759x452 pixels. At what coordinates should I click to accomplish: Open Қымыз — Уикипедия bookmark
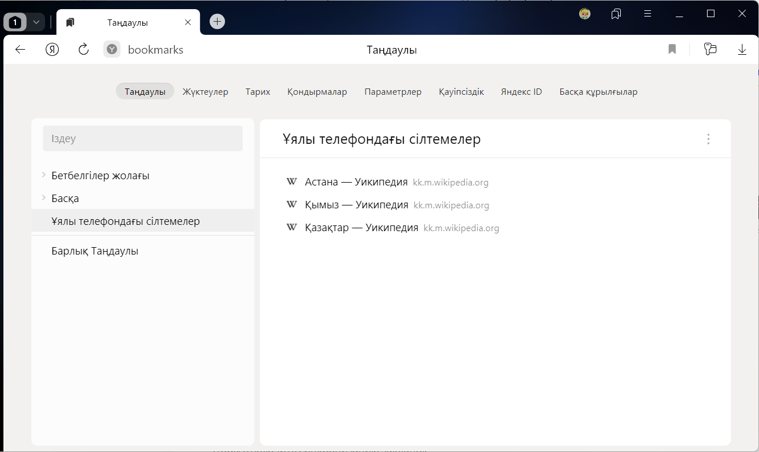(356, 205)
